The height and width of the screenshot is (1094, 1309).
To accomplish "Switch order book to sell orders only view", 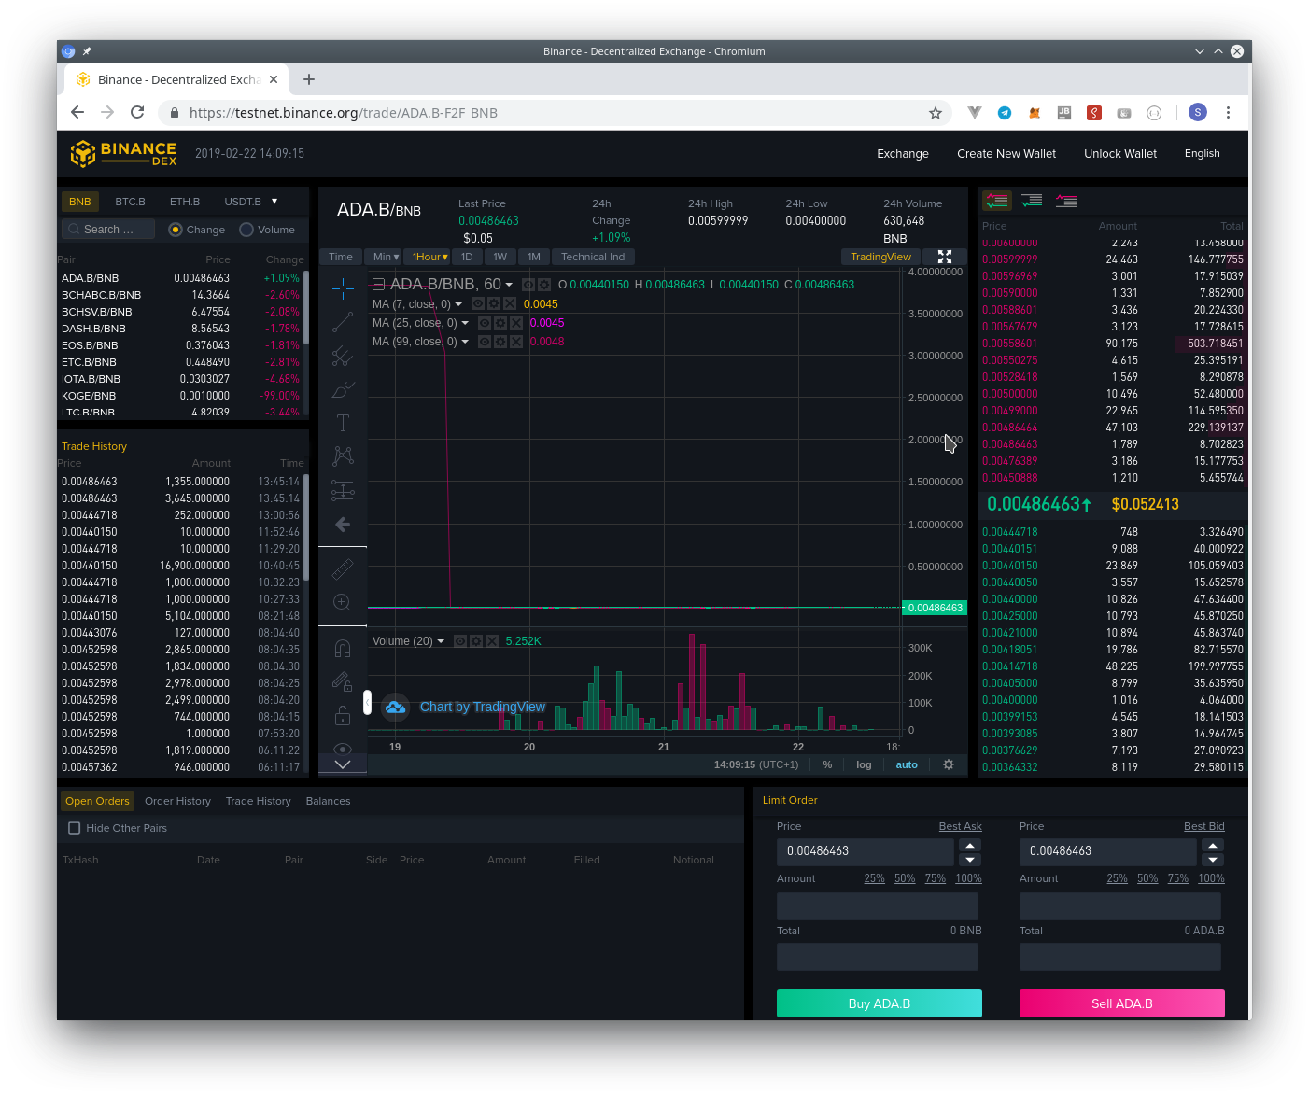I will [x=1066, y=200].
